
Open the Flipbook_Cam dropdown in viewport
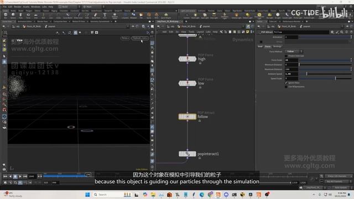click(140, 38)
